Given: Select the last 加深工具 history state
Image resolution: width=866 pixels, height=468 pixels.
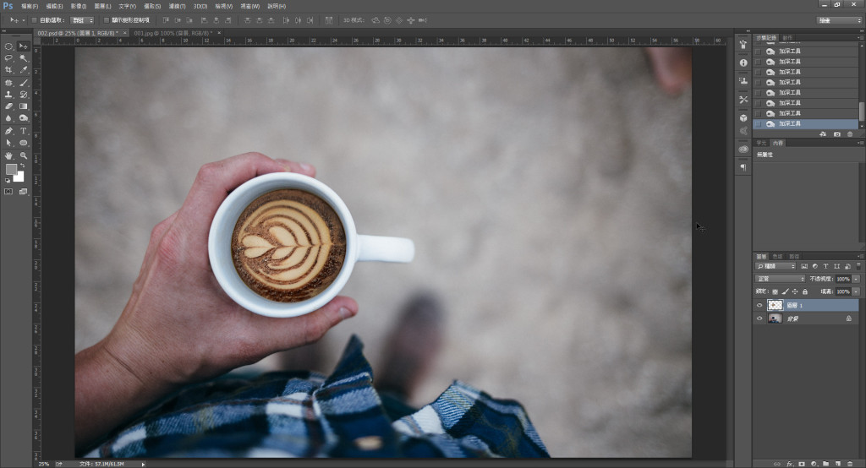Looking at the screenshot, I should click(x=789, y=123).
